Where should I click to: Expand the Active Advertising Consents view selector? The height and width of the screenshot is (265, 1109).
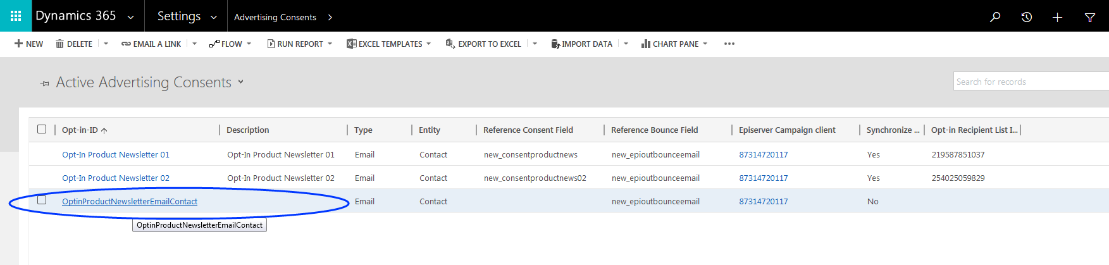pos(240,82)
